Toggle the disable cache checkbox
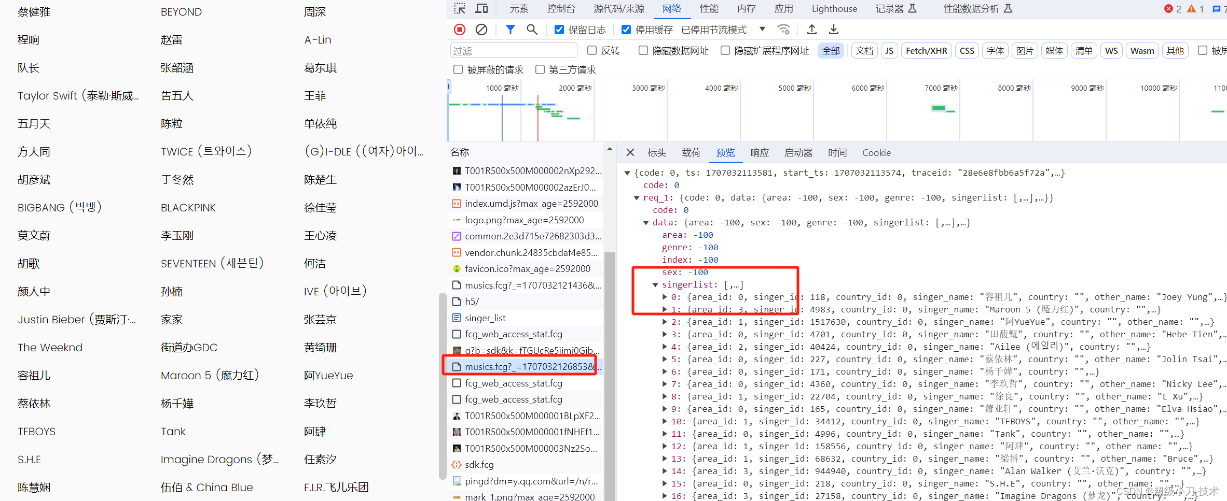1227x501 pixels. point(626,30)
